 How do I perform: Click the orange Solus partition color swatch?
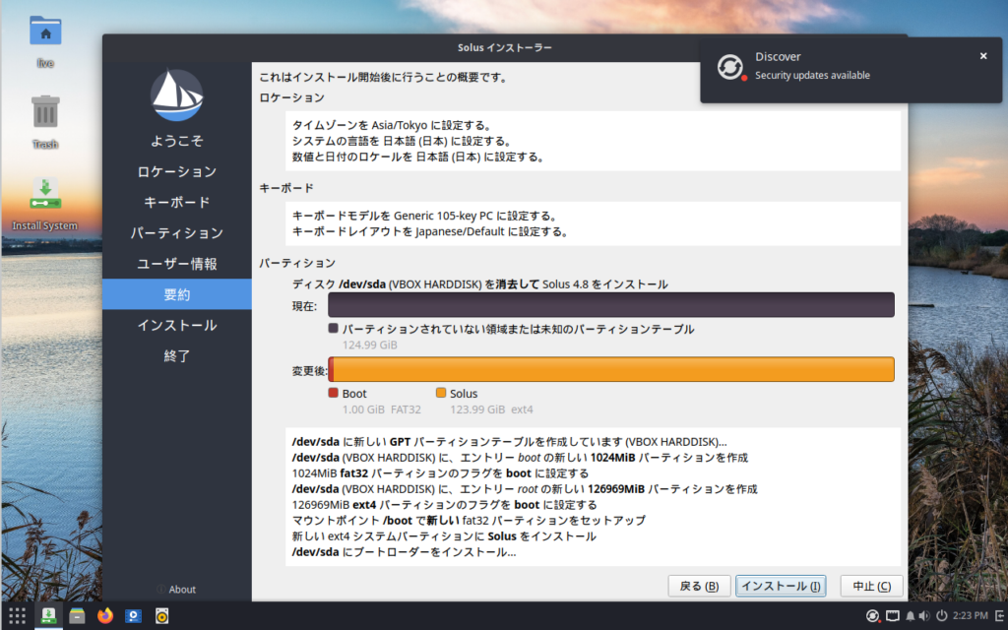[x=440, y=394]
